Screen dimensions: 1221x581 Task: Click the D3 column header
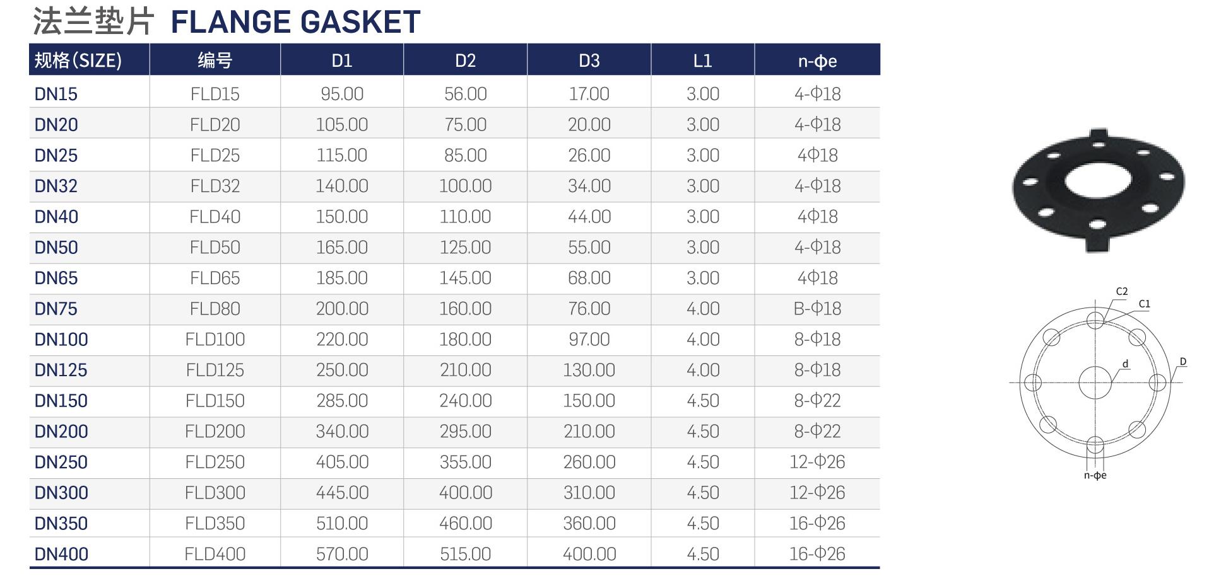(x=589, y=60)
